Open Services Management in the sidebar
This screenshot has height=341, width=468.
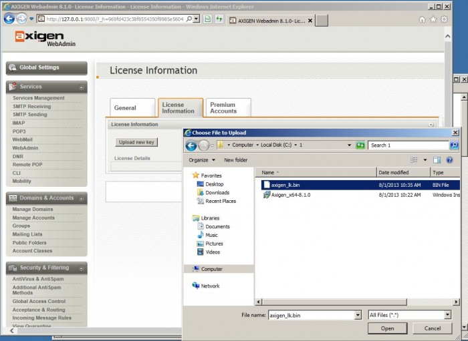pyautogui.click(x=39, y=98)
